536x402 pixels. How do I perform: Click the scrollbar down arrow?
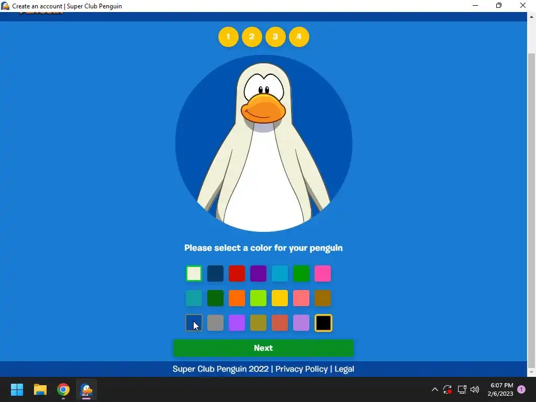point(532,372)
